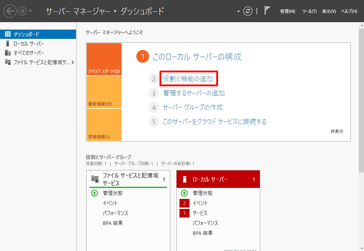
Task: Click green status icon in file services tile
Action: [x=94, y=193]
